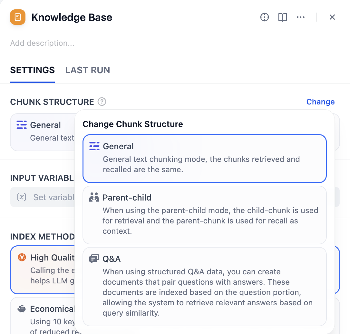
Task: Click the orange Knowledge Base node icon
Action: point(18,17)
